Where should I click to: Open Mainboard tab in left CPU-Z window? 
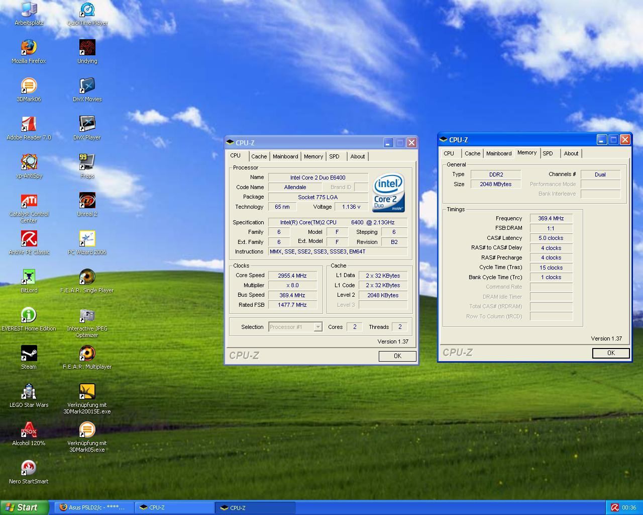pyautogui.click(x=285, y=156)
